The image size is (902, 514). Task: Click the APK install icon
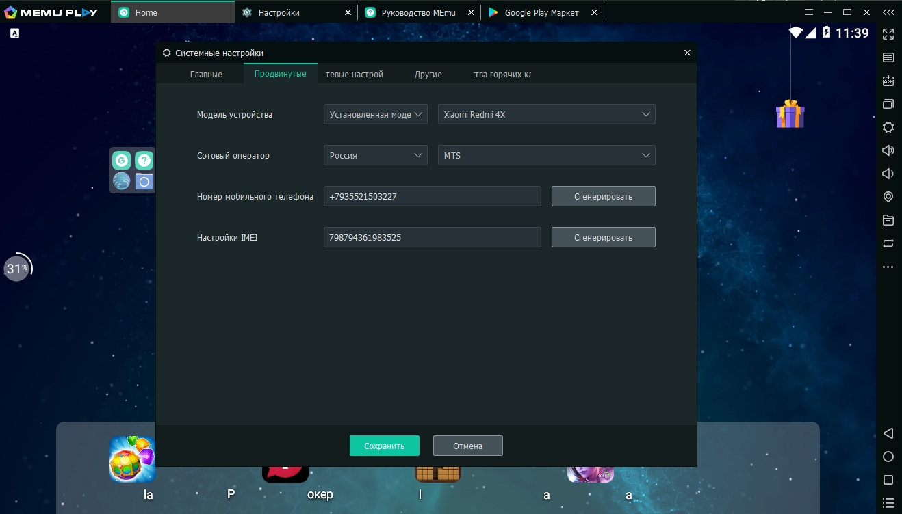click(x=888, y=81)
